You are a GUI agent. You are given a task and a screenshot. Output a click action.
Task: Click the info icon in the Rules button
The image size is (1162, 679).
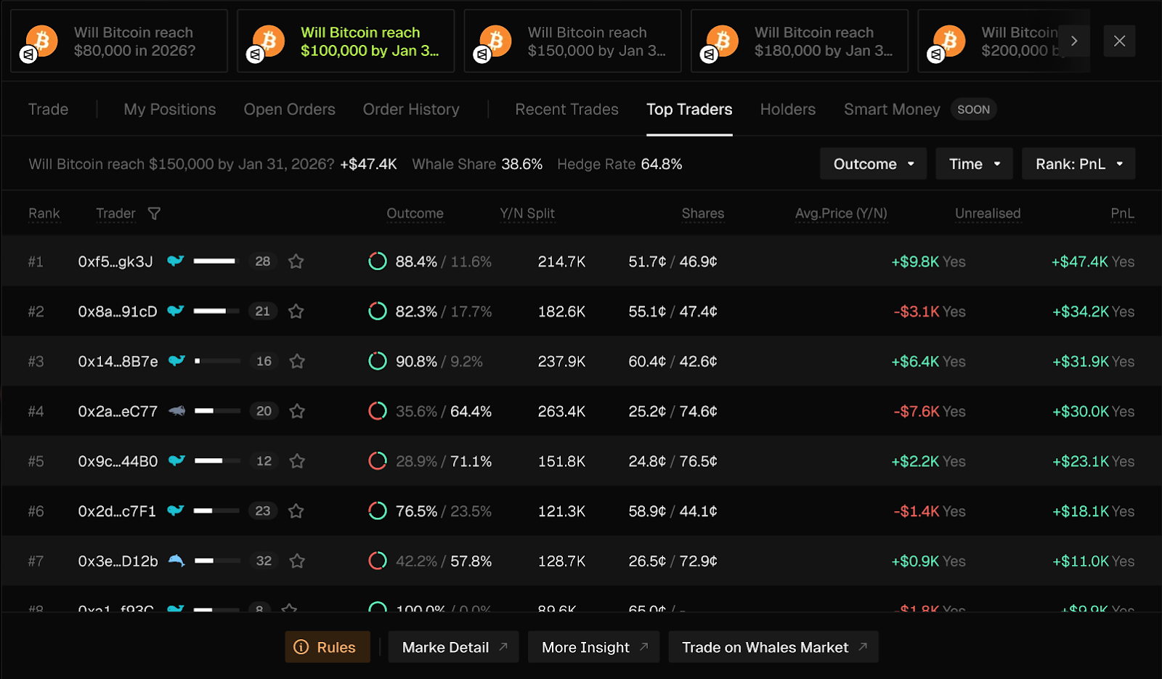[301, 647]
